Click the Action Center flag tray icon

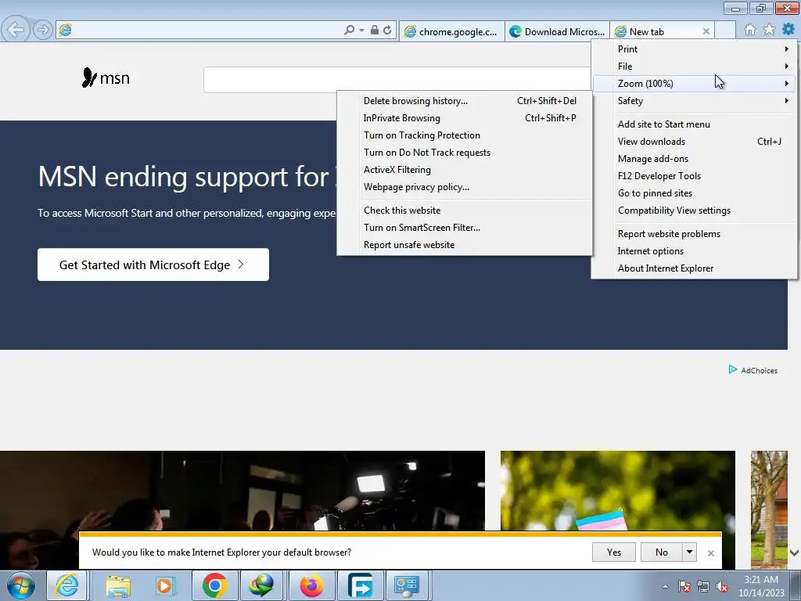pos(684,586)
